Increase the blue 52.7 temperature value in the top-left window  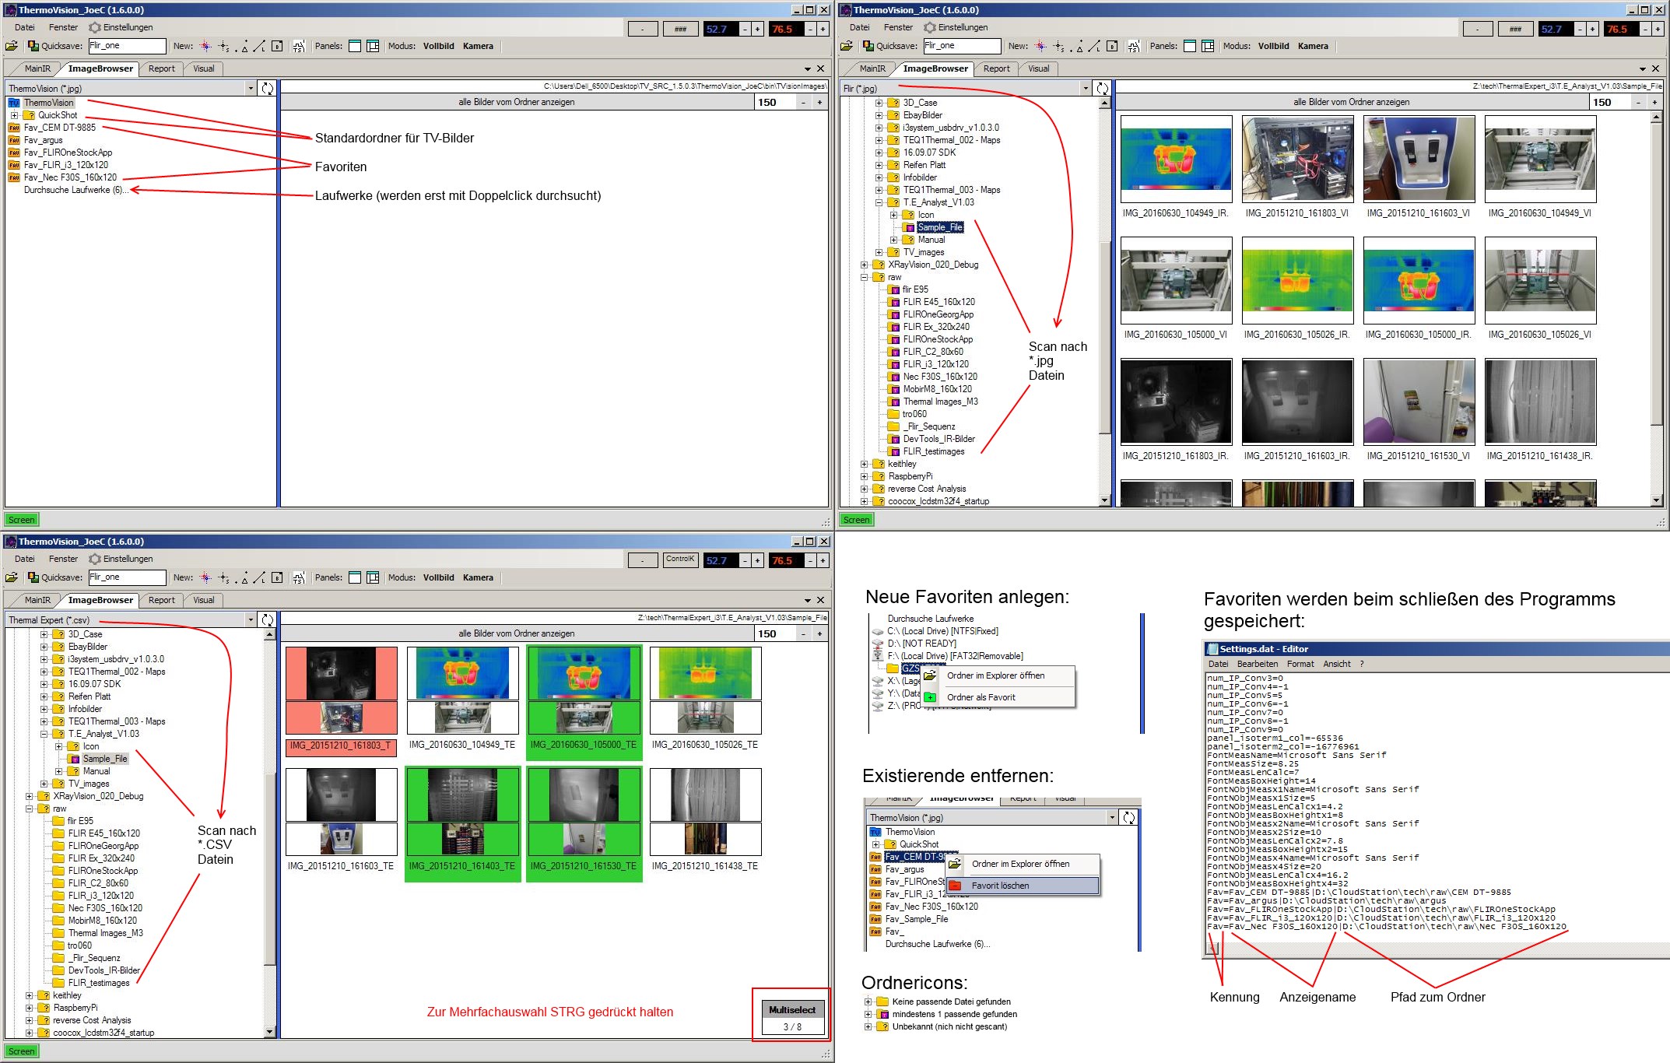click(757, 29)
